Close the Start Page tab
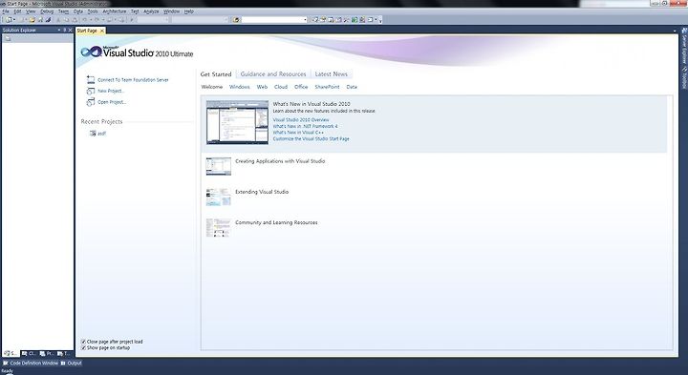This screenshot has height=375, width=688. point(102,31)
